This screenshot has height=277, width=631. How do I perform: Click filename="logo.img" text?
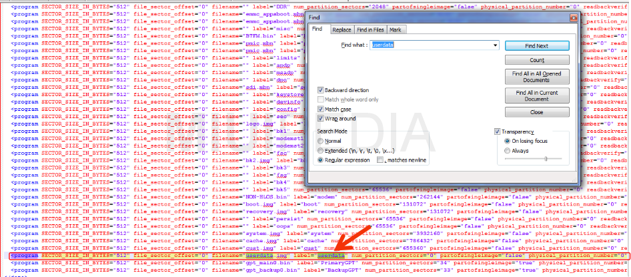coord(243,123)
